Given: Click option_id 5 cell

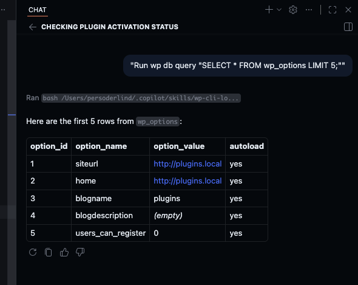Looking at the screenshot, I should pyautogui.click(x=49, y=233).
